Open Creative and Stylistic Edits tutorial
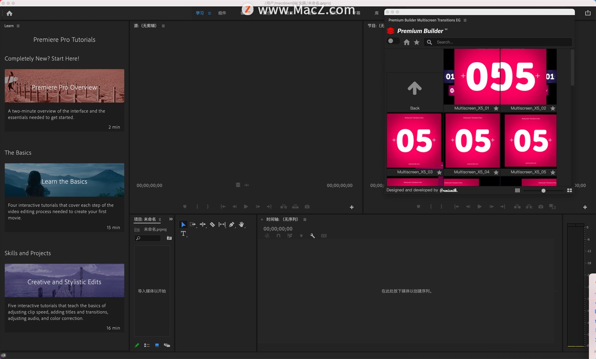The width and height of the screenshot is (596, 359). coord(64,281)
